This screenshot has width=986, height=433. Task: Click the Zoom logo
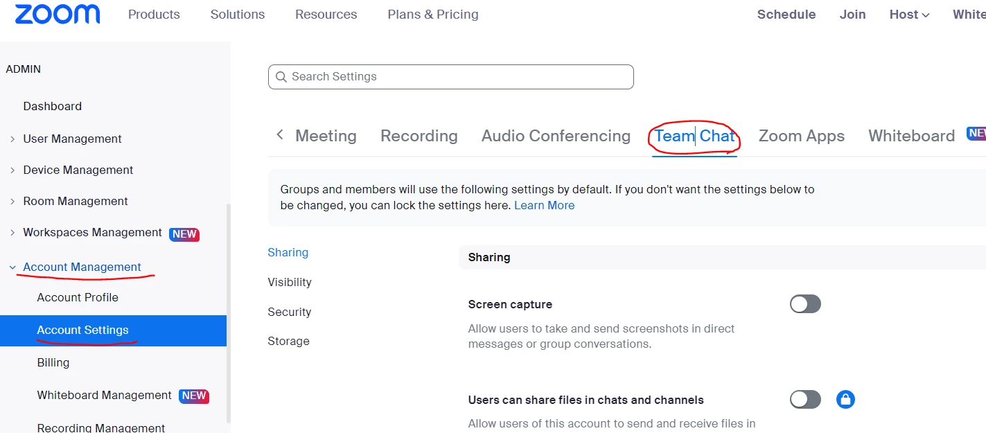(58, 14)
